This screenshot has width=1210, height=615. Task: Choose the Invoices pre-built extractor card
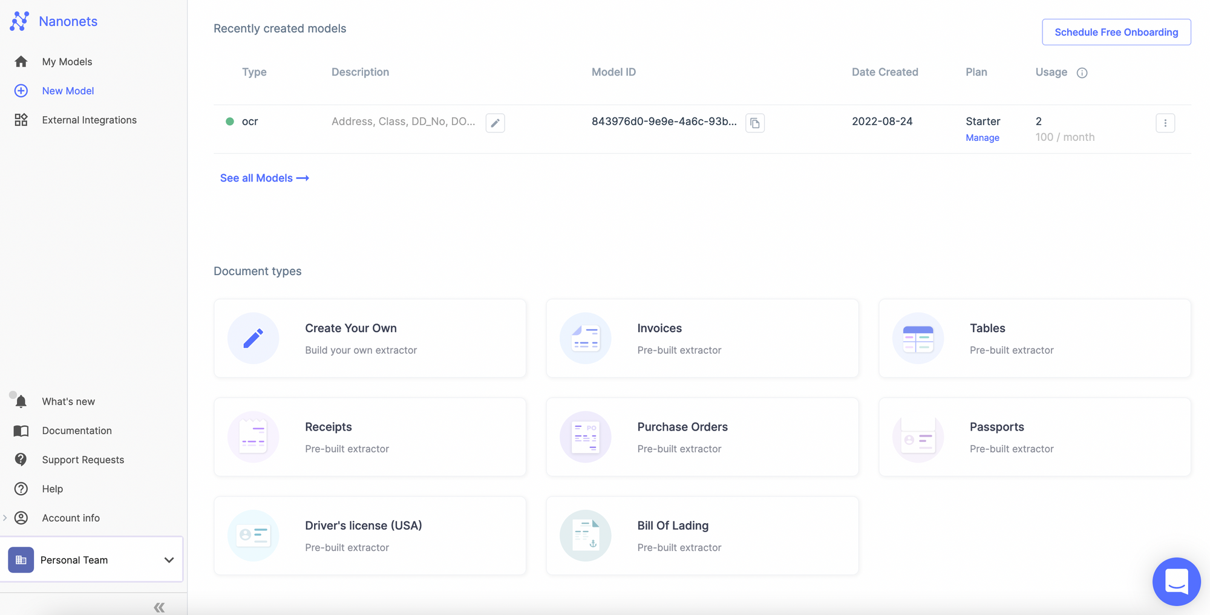[x=702, y=338]
